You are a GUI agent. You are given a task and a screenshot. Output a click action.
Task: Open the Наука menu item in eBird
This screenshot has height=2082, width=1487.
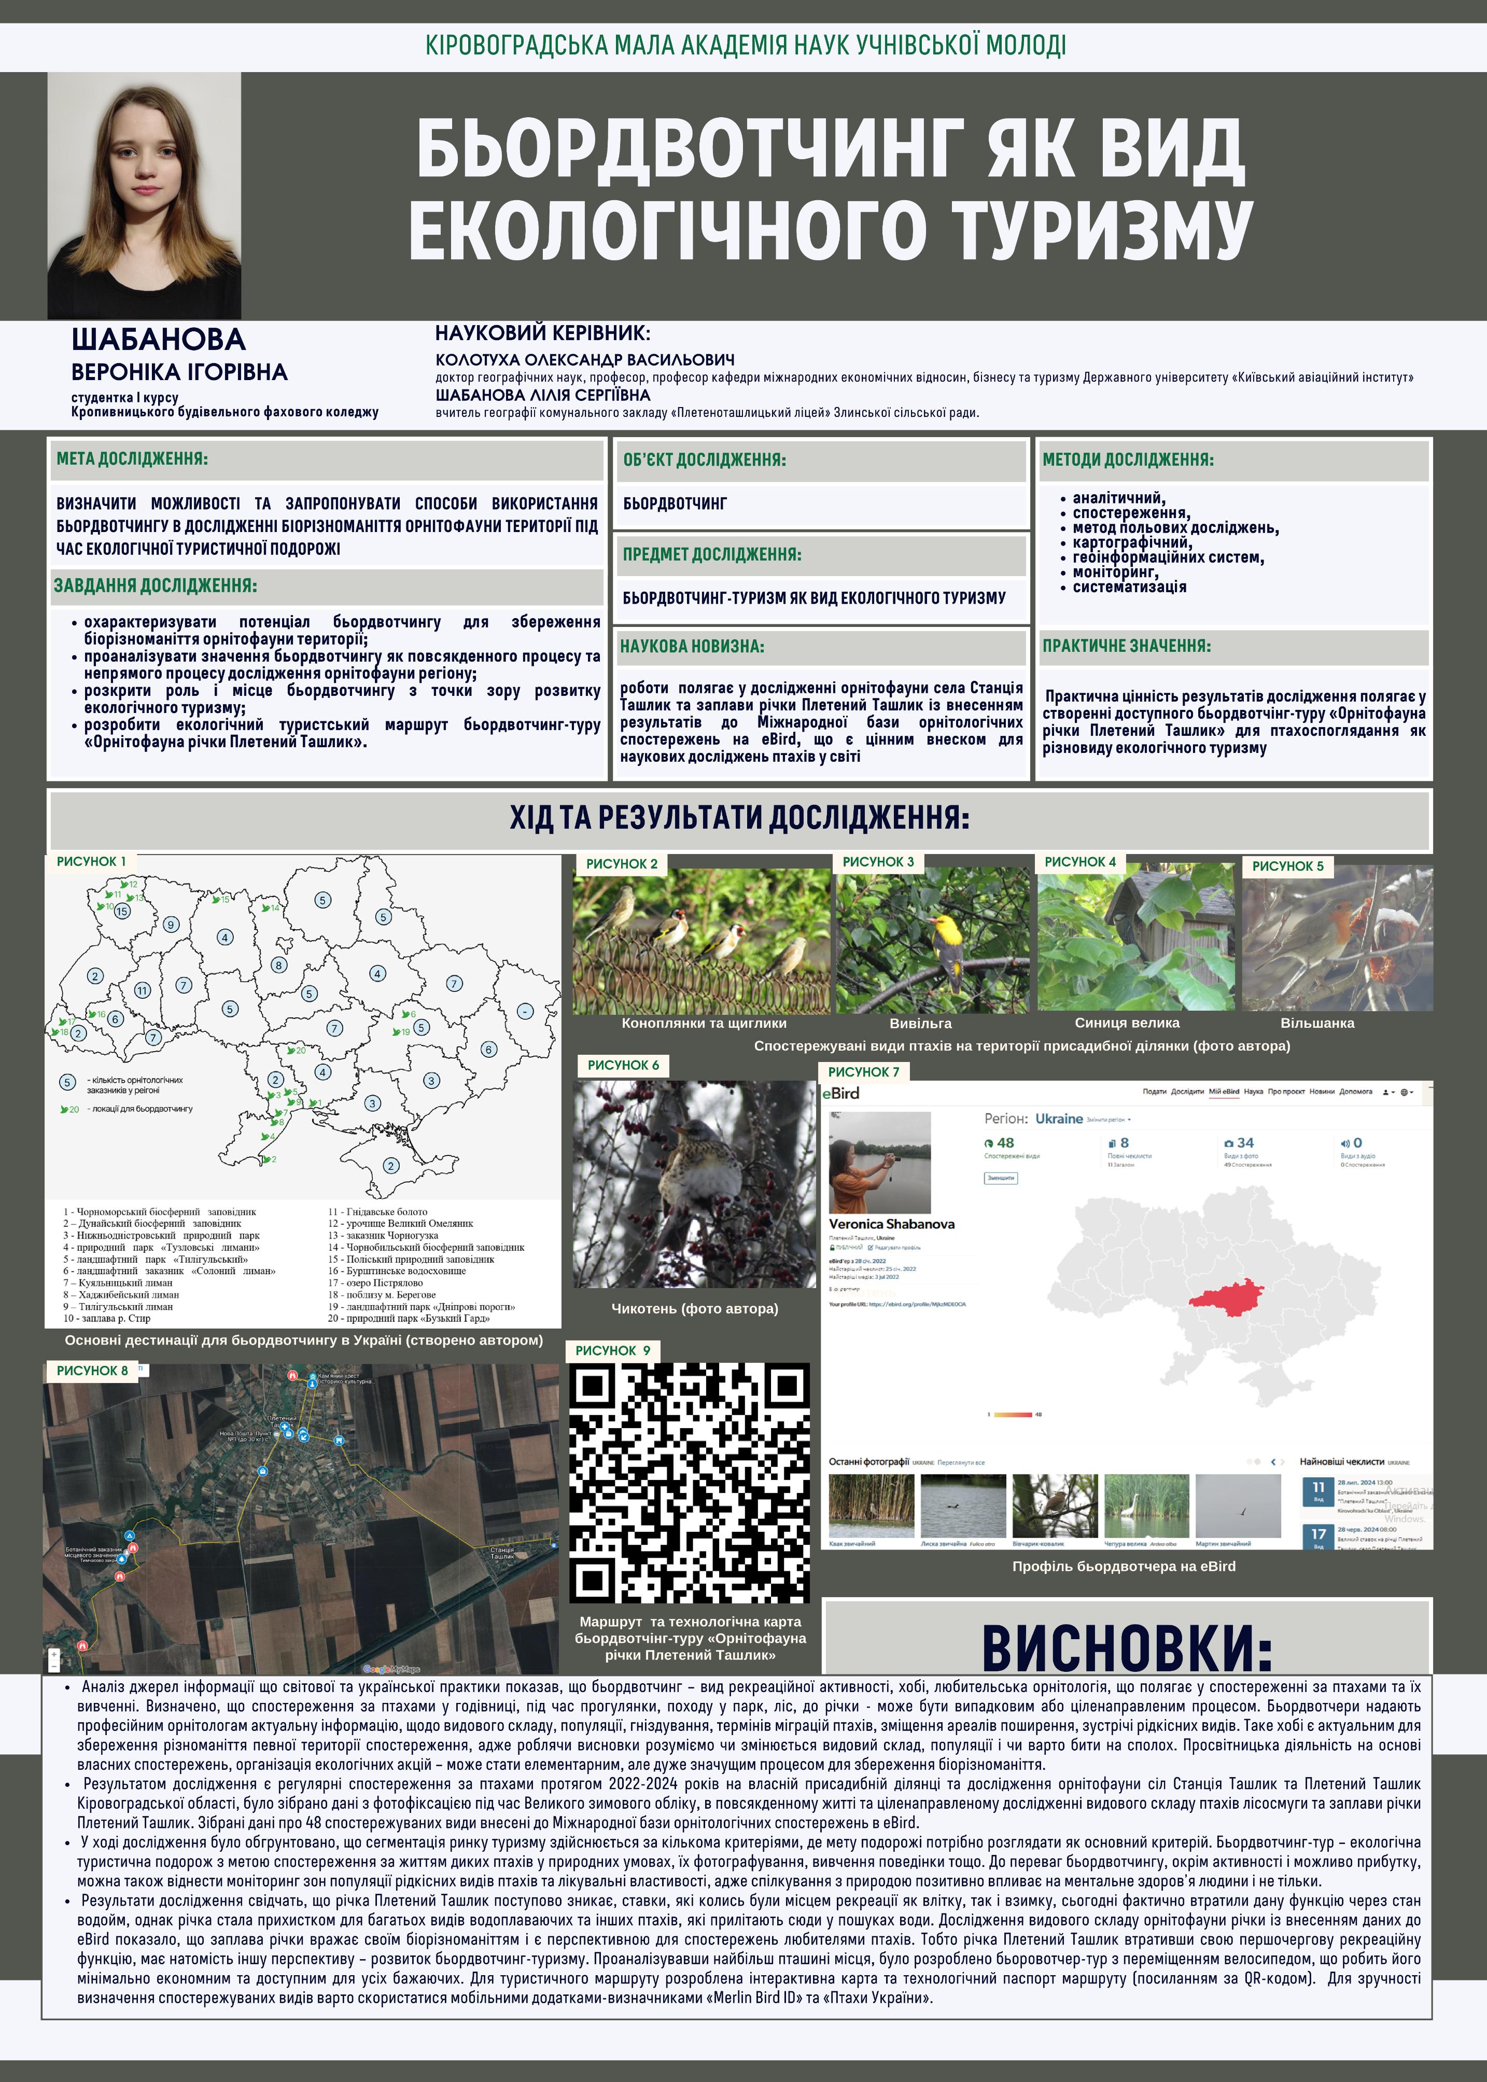pyautogui.click(x=1254, y=1092)
